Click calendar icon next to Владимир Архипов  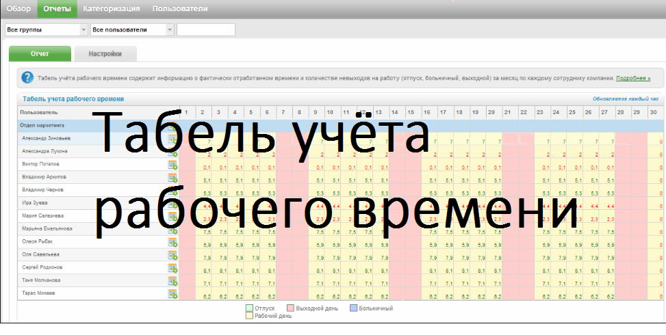click(173, 178)
